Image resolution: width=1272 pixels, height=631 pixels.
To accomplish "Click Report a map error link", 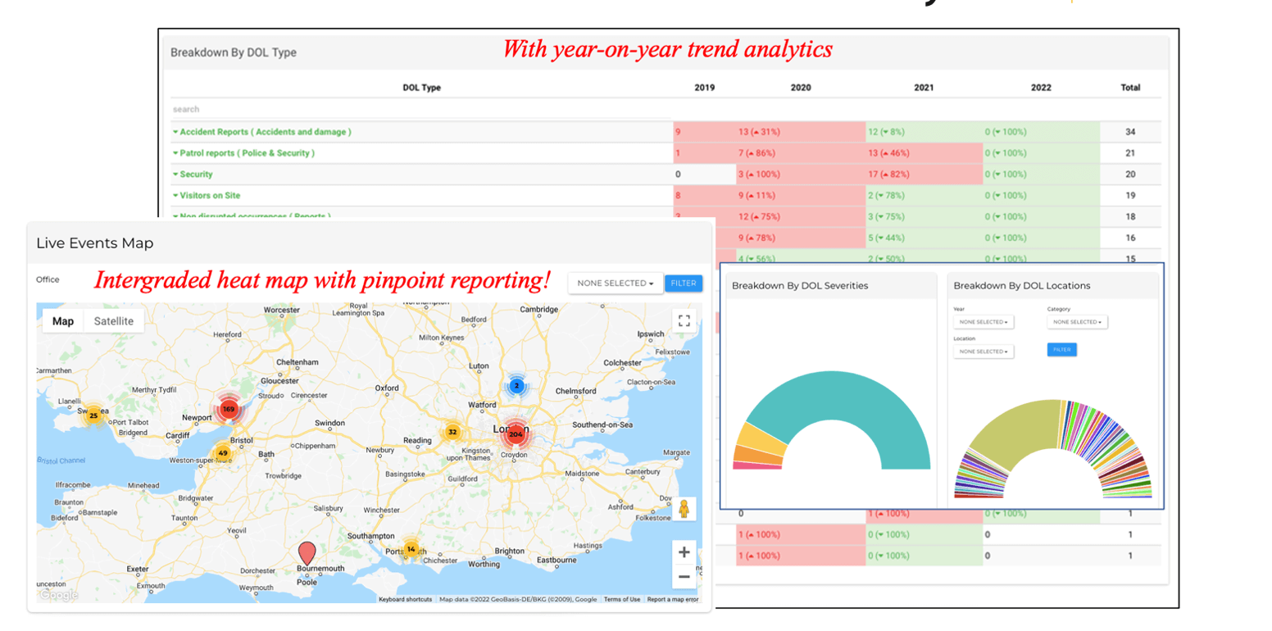I will point(672,599).
